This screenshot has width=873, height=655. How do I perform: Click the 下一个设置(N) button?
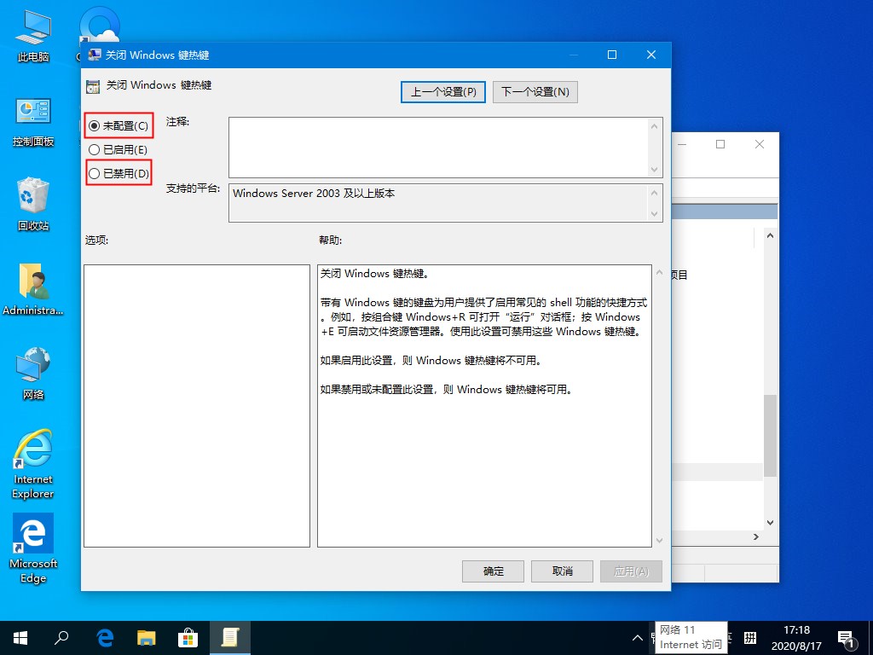pos(535,91)
